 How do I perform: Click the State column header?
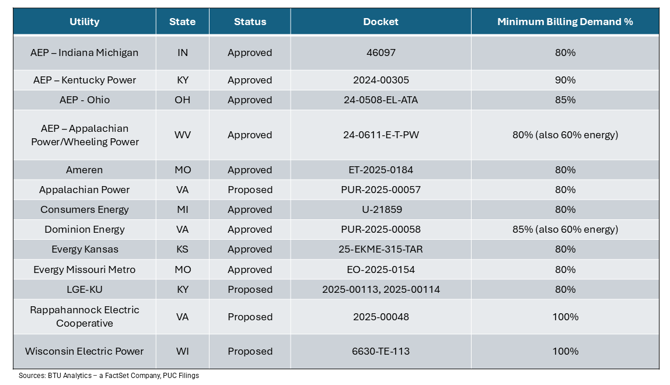pyautogui.click(x=182, y=22)
